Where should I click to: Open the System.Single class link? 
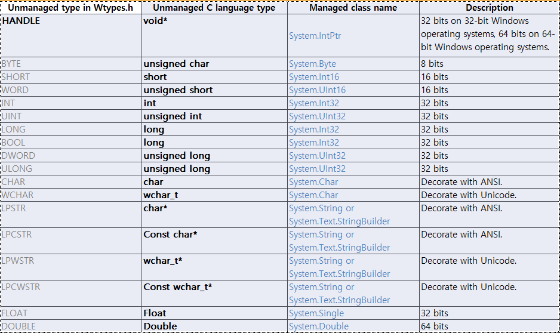coord(316,313)
